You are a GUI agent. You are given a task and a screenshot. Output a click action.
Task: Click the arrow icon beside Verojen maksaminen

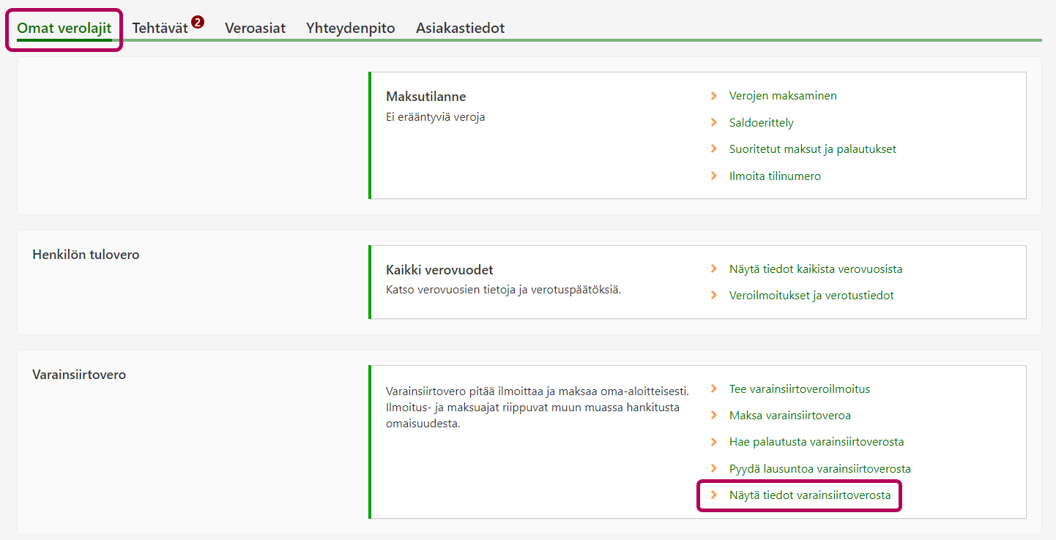coord(713,96)
